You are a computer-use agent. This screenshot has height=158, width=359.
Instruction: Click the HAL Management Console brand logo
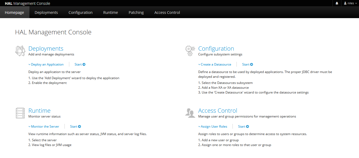click(x=28, y=3)
